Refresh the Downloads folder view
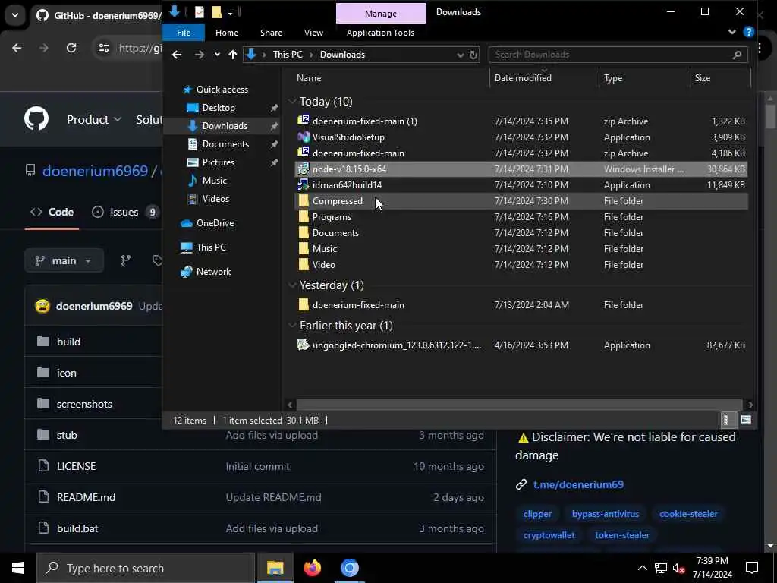The height and width of the screenshot is (583, 777). click(473, 55)
